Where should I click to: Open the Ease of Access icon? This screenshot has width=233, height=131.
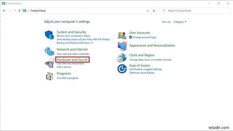[122, 69]
